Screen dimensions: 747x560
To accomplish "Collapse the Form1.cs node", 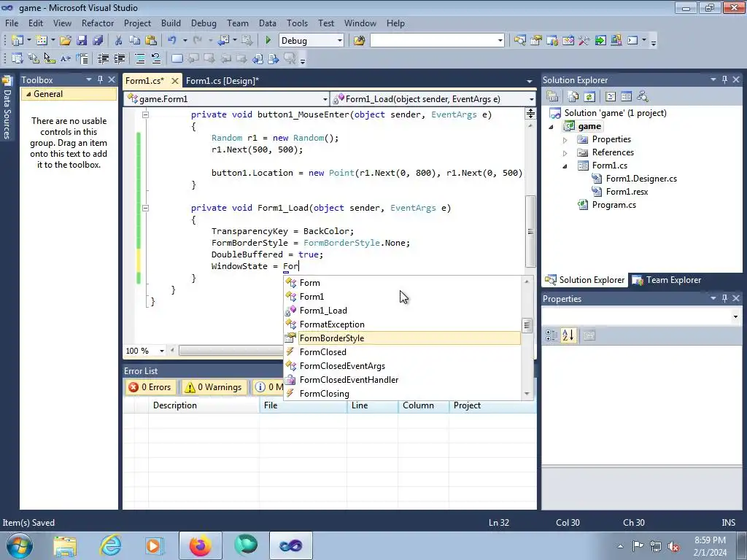I will tap(565, 166).
